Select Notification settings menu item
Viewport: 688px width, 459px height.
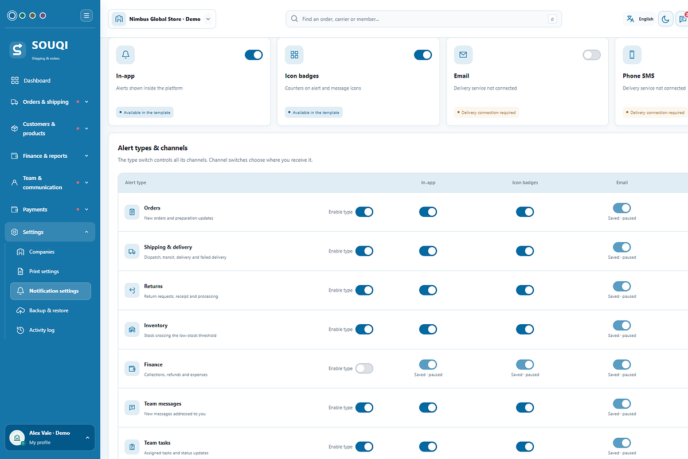50,291
